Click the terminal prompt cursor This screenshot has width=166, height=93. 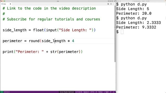click(122, 32)
